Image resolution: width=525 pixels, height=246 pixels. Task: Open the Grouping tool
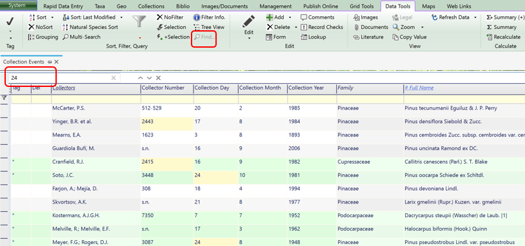43,37
